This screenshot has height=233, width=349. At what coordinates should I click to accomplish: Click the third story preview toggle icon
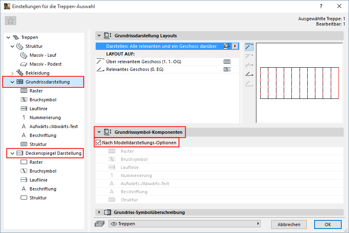pos(249,65)
